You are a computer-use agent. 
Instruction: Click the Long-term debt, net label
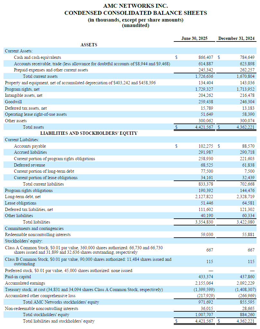pos(23,197)
